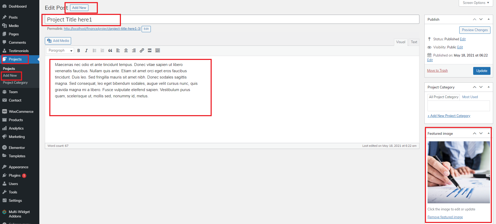The width and height of the screenshot is (496, 224).
Task: Insert or edit link icon
Action: click(x=142, y=51)
